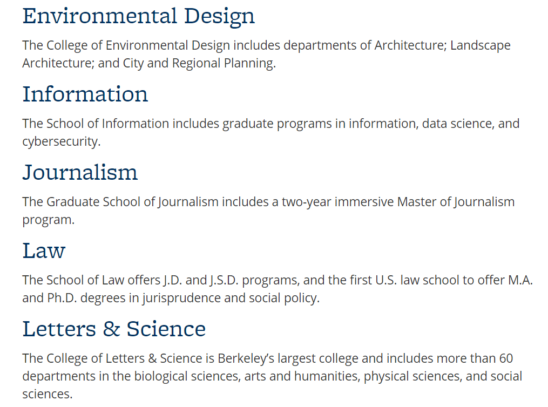Open the Environmental Design heading link
Screen dimensions: 548x407
tap(138, 16)
